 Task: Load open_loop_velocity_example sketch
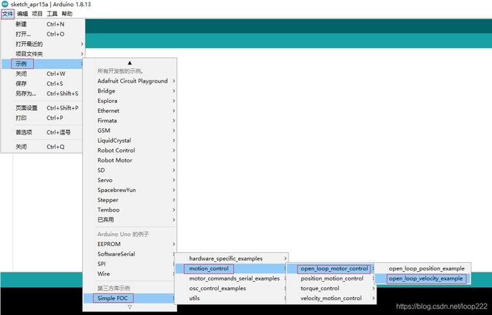tap(422, 278)
